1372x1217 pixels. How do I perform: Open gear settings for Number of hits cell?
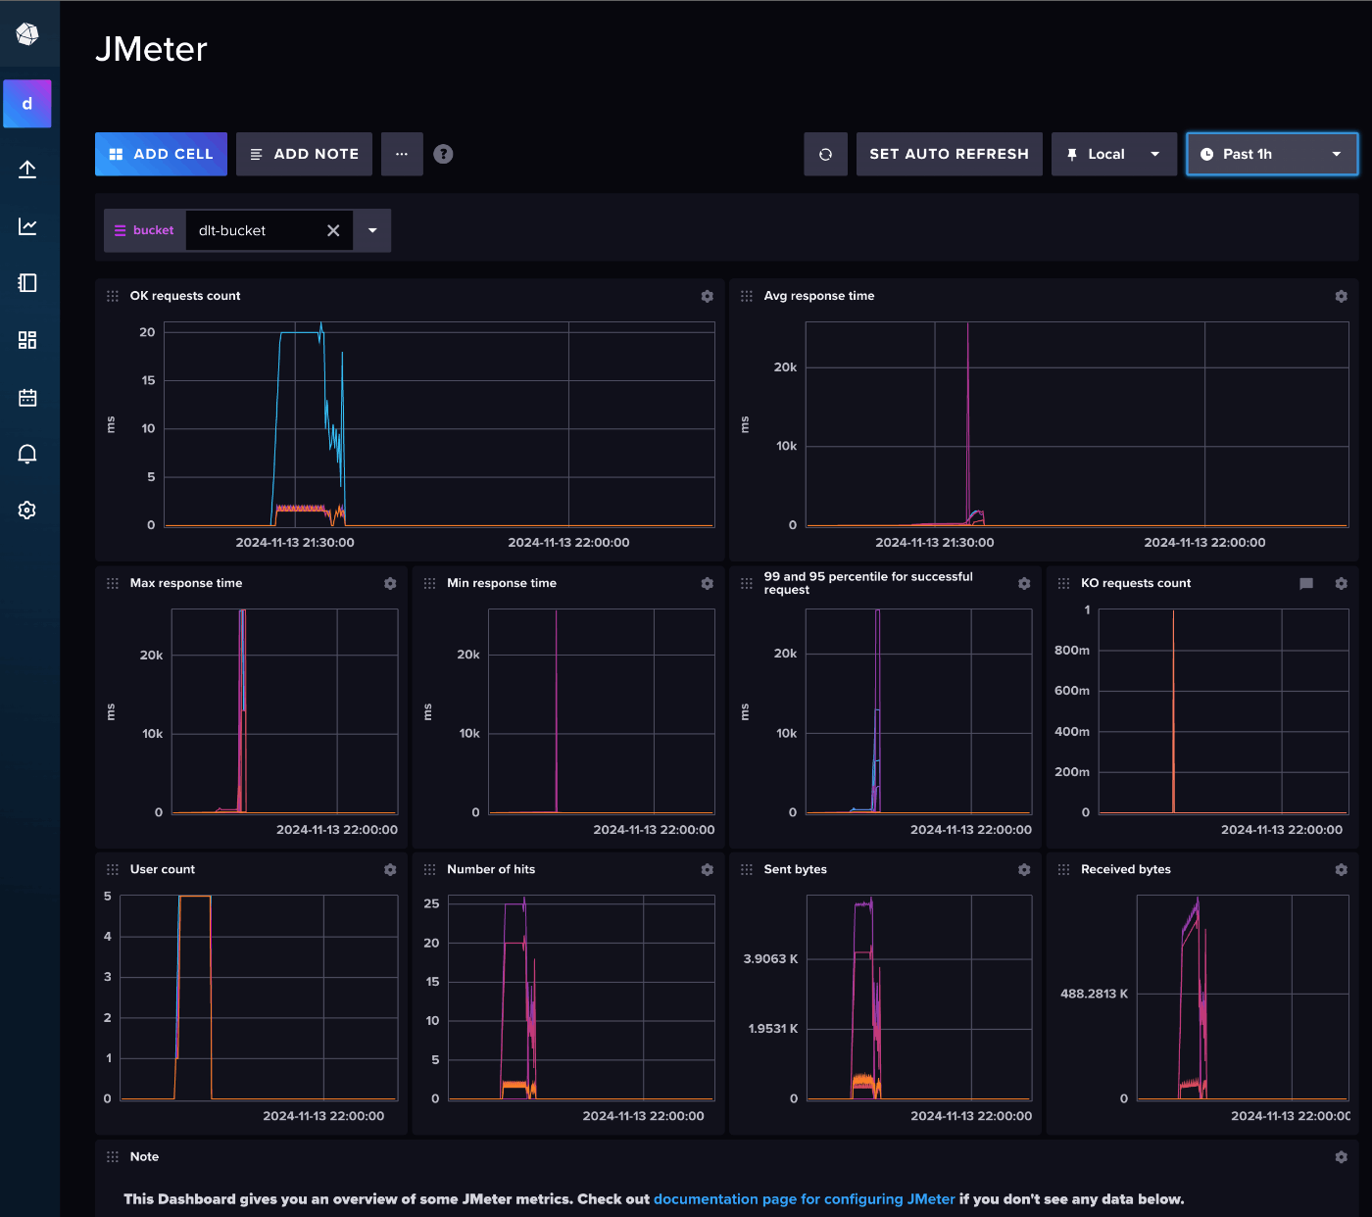point(708,869)
